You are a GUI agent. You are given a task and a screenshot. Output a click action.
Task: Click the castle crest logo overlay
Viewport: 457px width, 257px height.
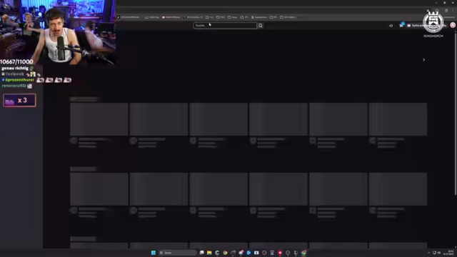click(x=433, y=23)
